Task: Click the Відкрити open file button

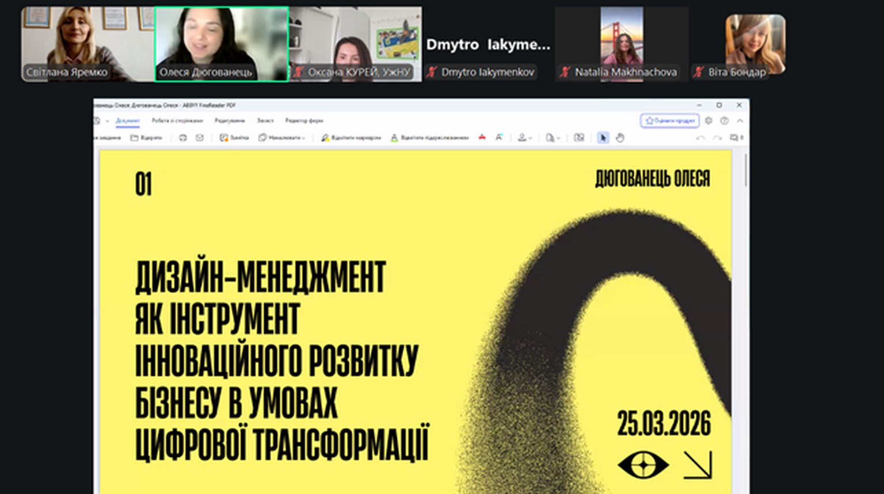Action: click(x=146, y=138)
